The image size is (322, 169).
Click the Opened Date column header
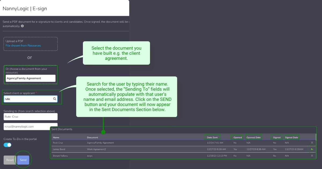coord(254,137)
